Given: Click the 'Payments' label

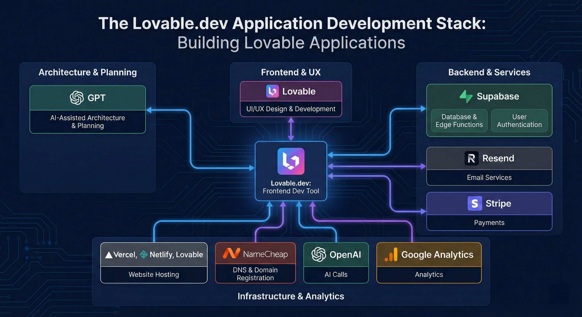Looking at the screenshot, I should (489, 223).
